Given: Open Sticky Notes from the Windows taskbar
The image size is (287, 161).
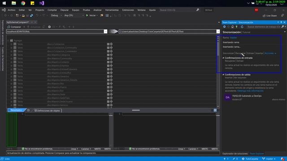Looking at the screenshot, I should point(32,3).
